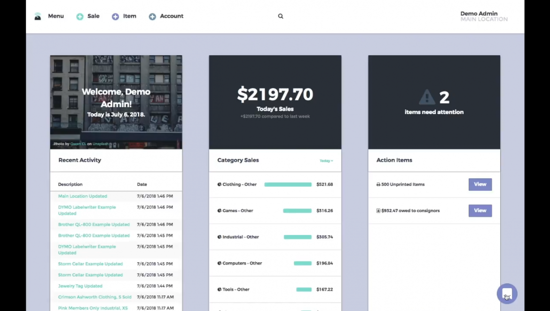This screenshot has width=550, height=311.
Task: Open the Jewelry Tag Updated activity entry
Action: coord(80,286)
